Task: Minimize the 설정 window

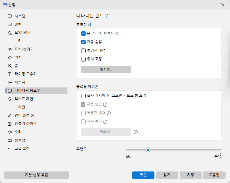Action: click(209, 5)
